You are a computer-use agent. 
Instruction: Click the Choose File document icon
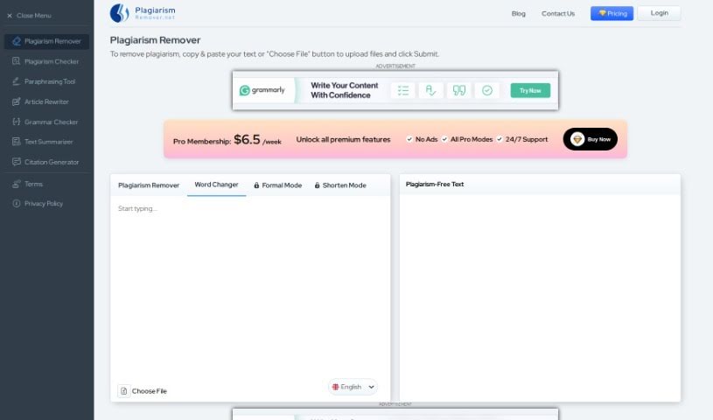tap(124, 391)
